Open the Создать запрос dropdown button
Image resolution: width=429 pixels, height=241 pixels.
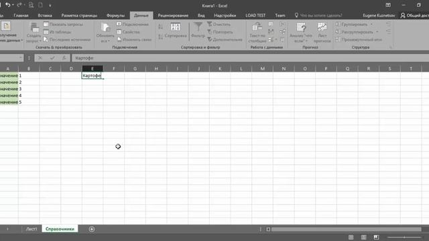coord(34,33)
